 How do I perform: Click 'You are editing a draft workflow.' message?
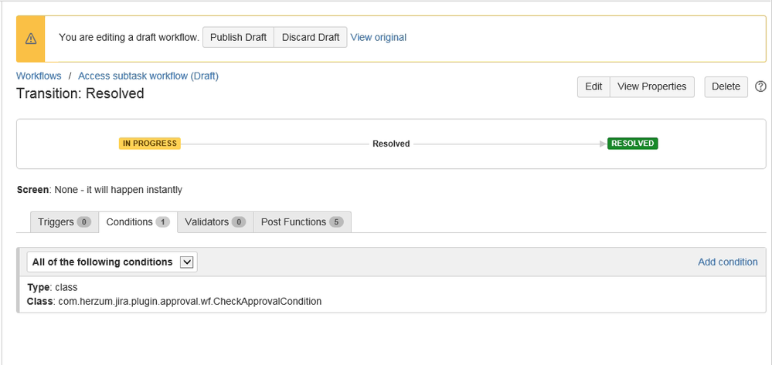(x=129, y=37)
